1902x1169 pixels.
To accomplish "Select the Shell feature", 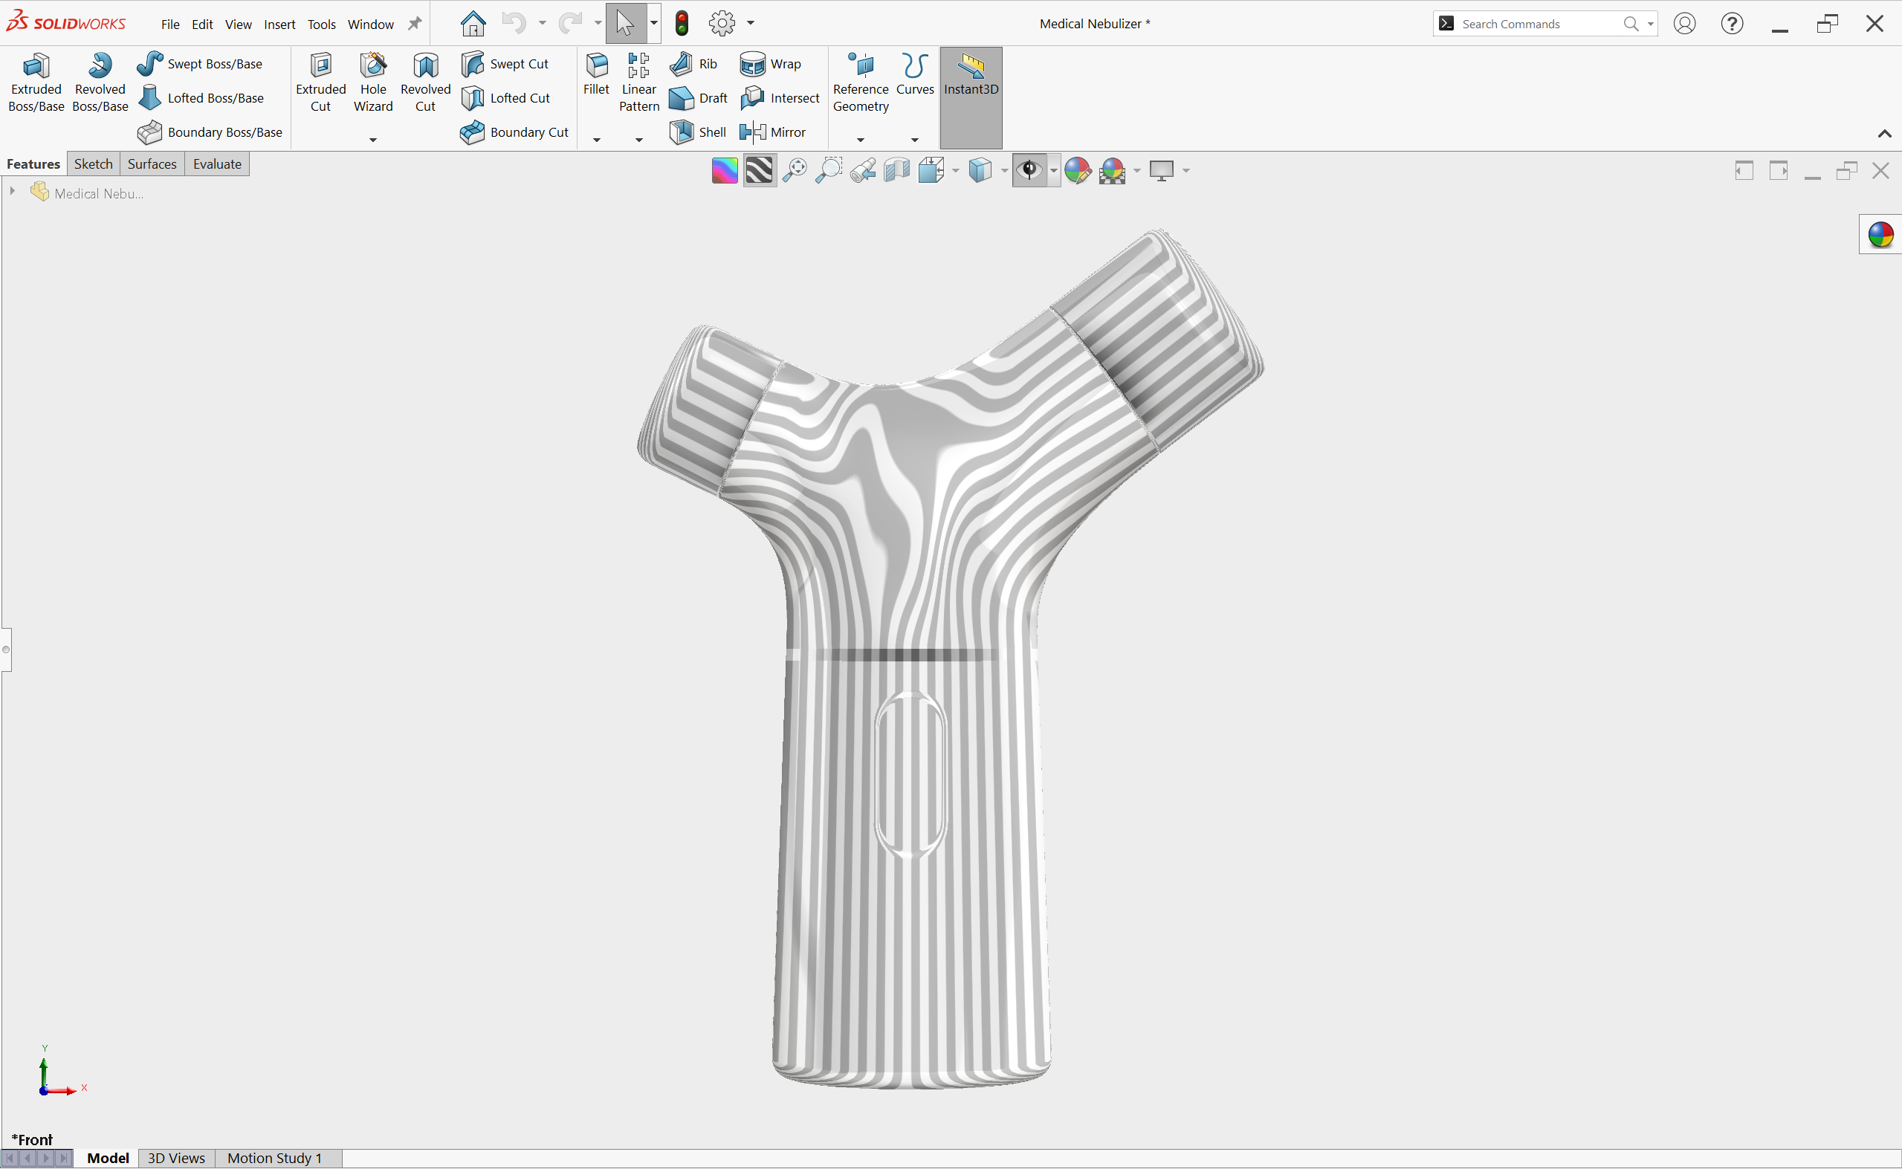I will [x=697, y=132].
